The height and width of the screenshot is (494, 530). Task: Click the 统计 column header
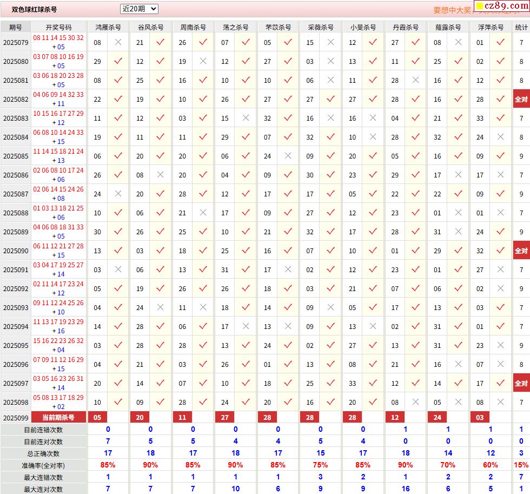pos(521,27)
